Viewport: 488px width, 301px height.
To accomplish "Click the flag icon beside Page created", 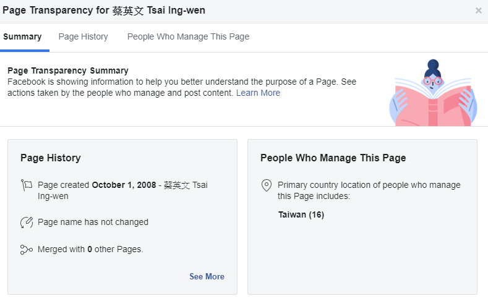I will (x=26, y=185).
